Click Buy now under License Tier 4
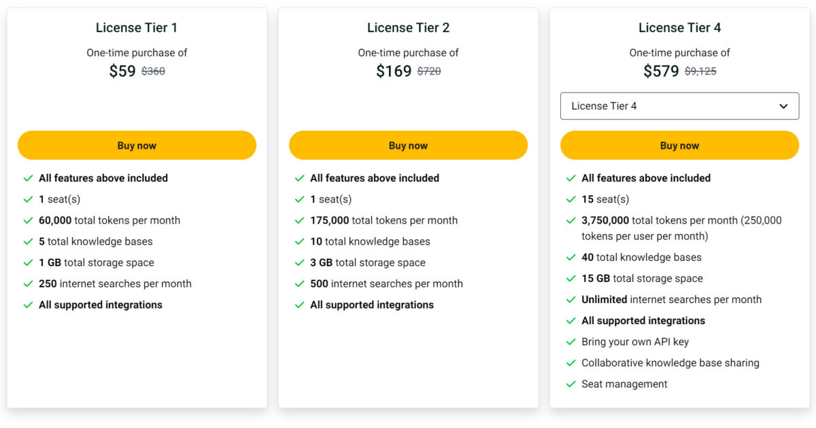This screenshot has height=428, width=816. tap(679, 145)
